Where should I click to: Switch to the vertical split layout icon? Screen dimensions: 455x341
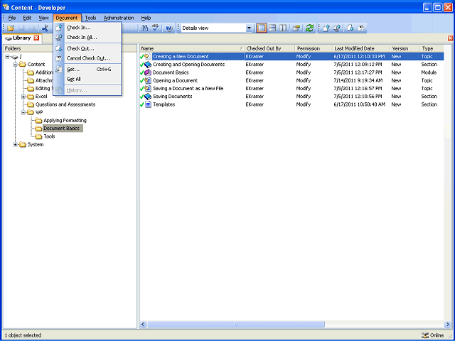pyautogui.click(x=283, y=28)
